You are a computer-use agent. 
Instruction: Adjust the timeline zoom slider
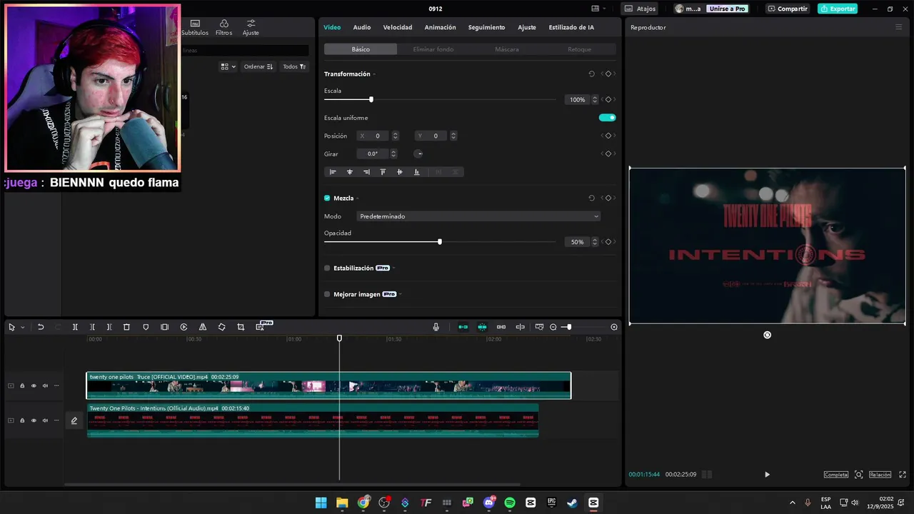pyautogui.click(x=568, y=327)
